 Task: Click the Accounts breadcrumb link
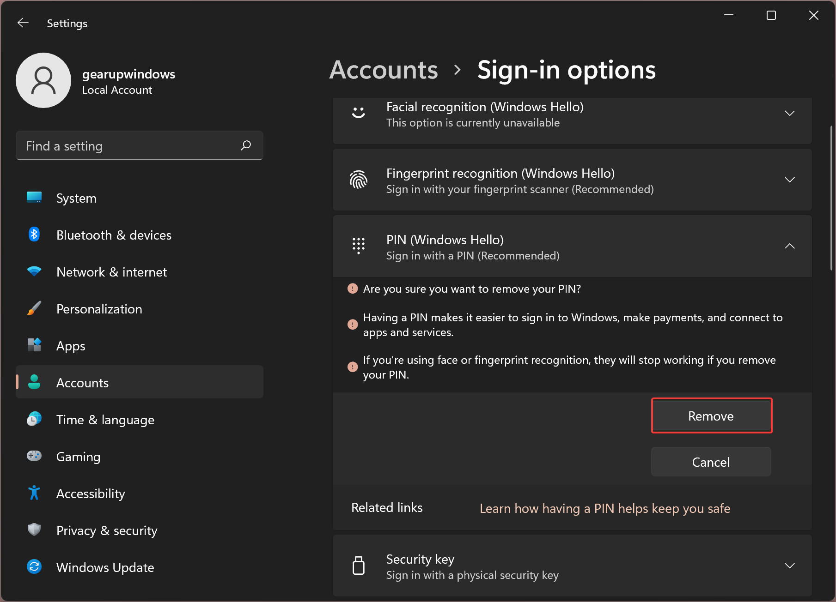pos(384,70)
